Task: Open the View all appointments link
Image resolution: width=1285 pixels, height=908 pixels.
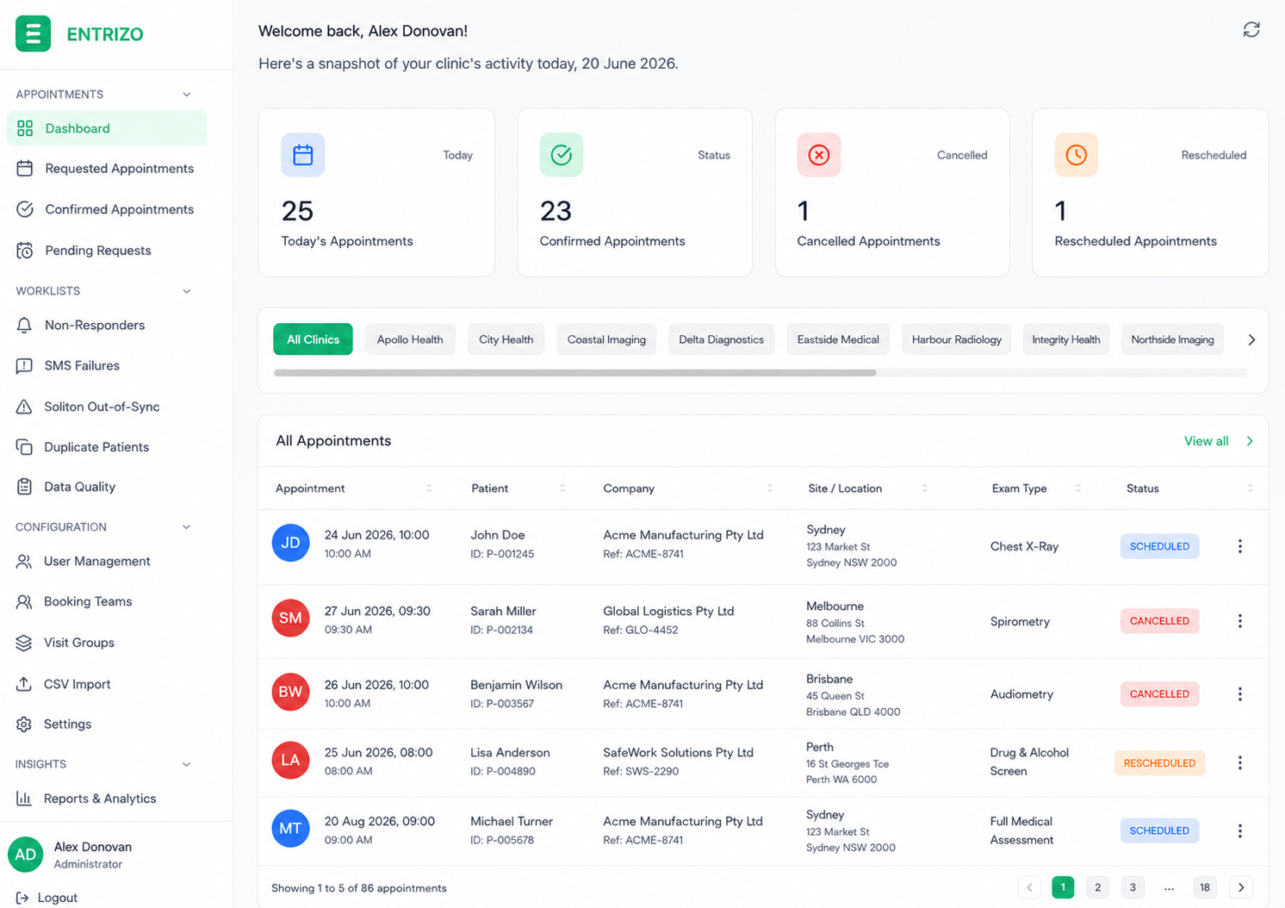Action: (1218, 441)
